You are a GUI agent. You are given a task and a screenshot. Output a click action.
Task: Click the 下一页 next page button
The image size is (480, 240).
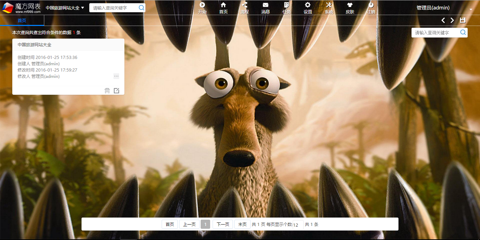coord(223,224)
